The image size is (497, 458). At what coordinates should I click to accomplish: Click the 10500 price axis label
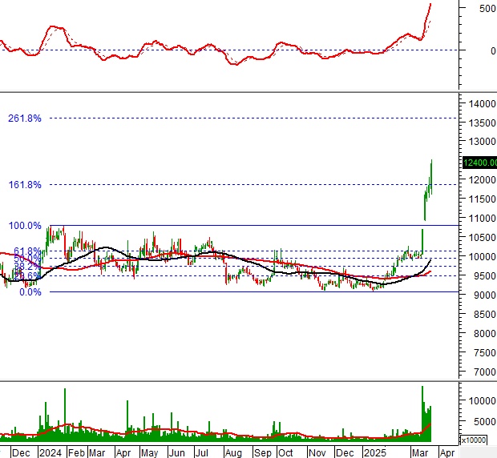pos(483,237)
